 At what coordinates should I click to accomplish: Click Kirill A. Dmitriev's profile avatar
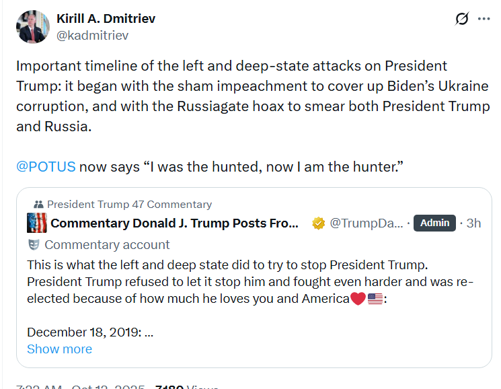(x=32, y=27)
